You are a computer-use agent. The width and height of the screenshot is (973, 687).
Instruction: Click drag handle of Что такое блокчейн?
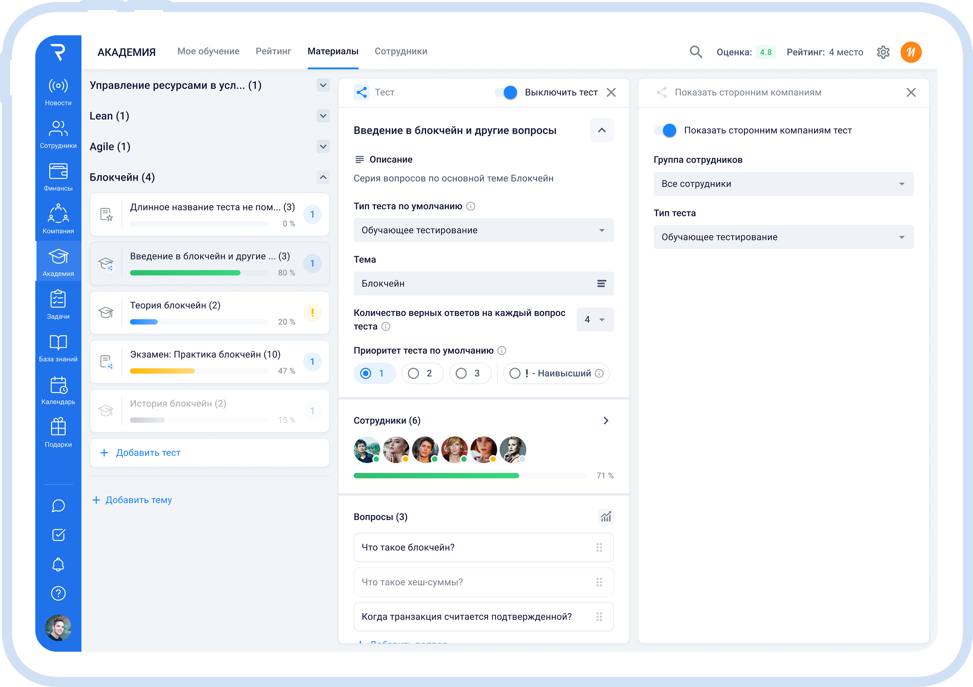599,547
